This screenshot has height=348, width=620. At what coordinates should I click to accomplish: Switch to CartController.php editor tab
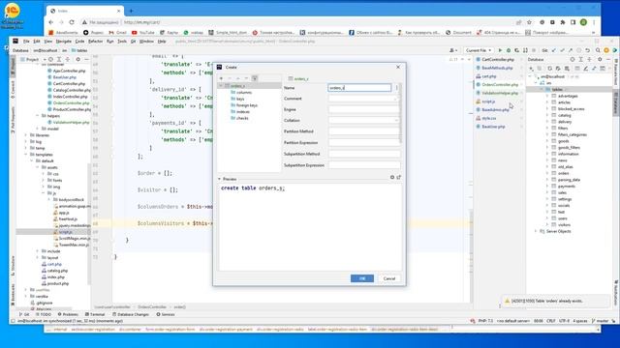tap(497, 59)
